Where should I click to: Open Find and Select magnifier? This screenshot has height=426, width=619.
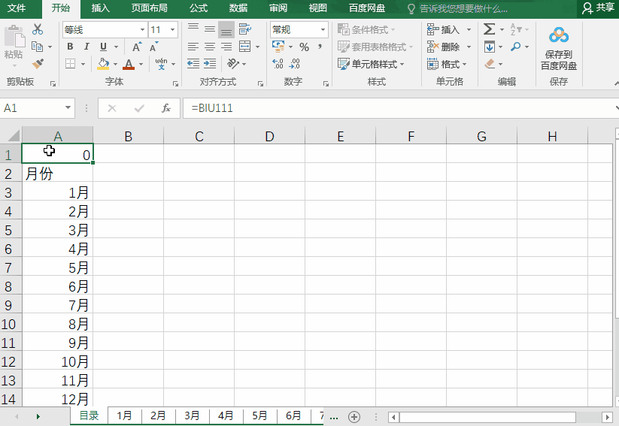point(515,47)
